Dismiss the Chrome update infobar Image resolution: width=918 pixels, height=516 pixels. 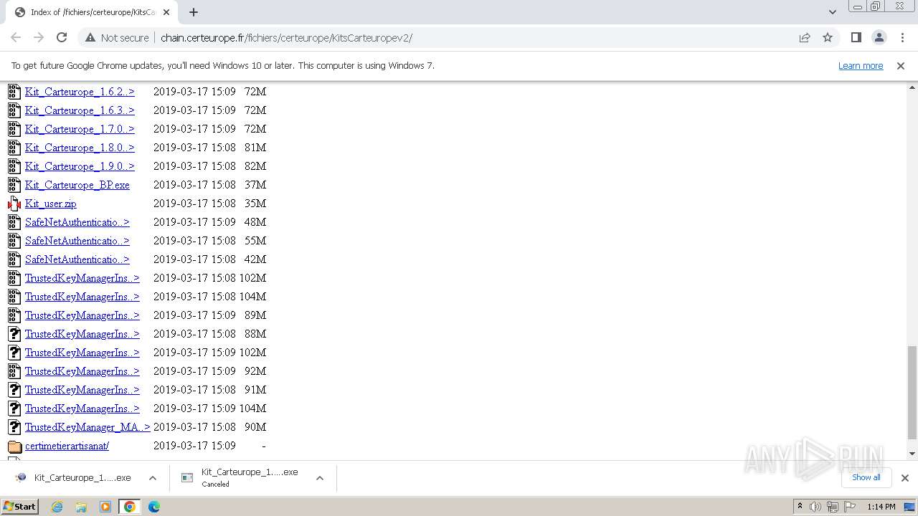point(901,65)
